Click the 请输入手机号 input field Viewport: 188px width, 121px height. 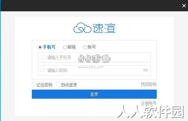[x=94, y=57]
